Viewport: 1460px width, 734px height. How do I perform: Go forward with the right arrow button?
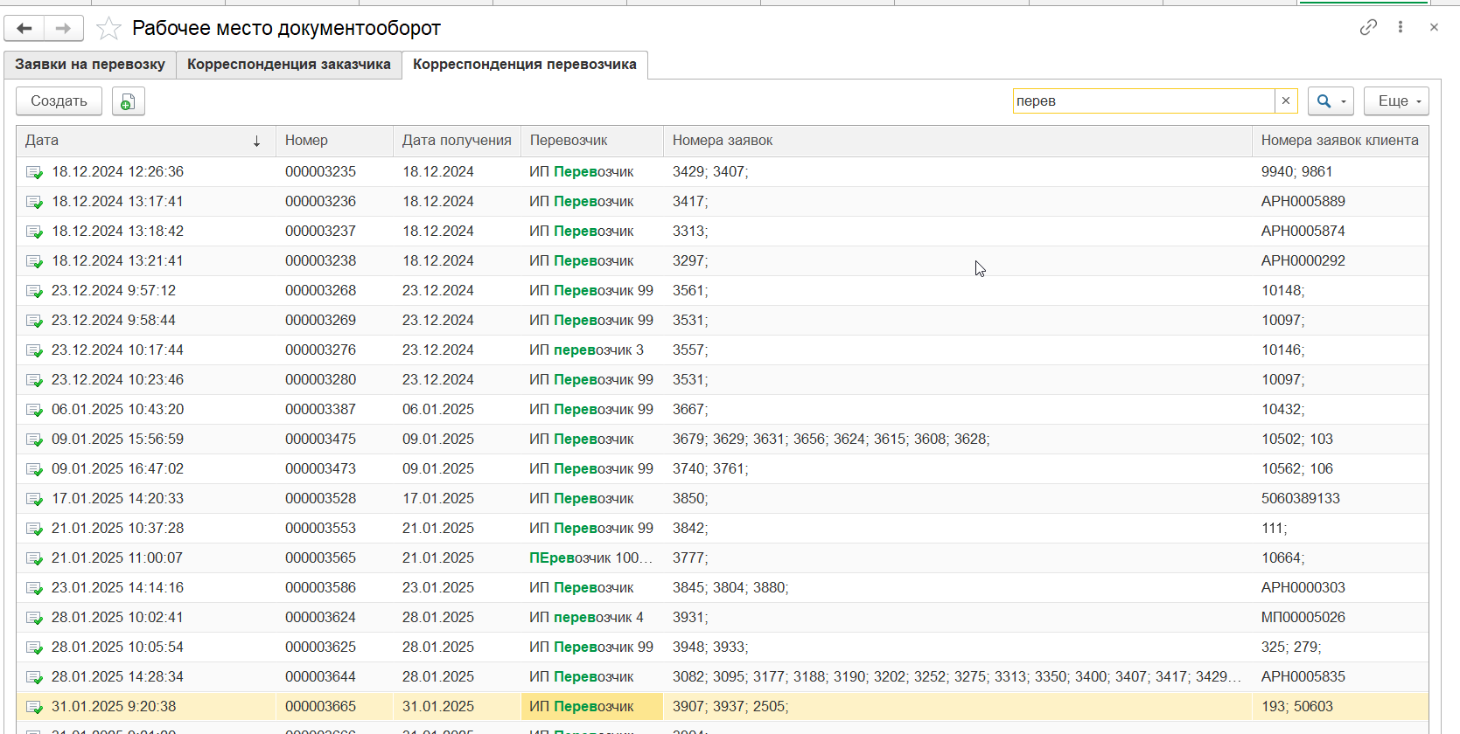[64, 29]
